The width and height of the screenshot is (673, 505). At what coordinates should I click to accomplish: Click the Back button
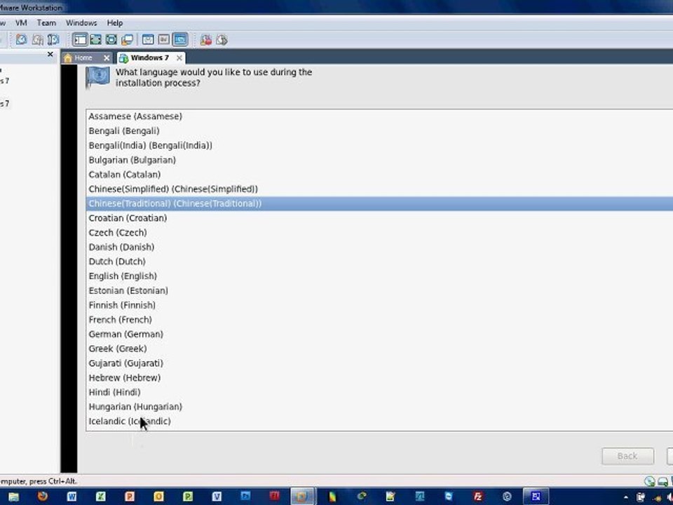click(627, 456)
